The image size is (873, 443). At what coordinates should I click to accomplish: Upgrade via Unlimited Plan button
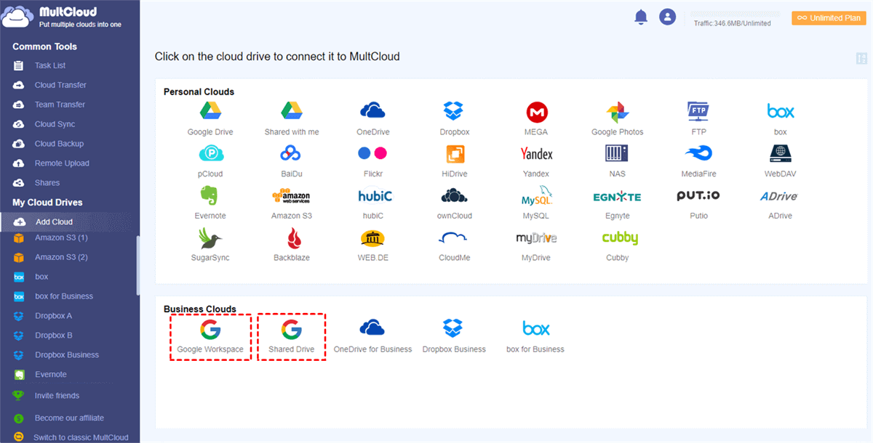pyautogui.click(x=829, y=17)
